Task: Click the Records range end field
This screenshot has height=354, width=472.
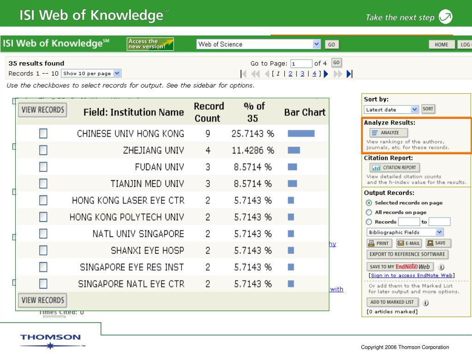Action: coord(439,222)
